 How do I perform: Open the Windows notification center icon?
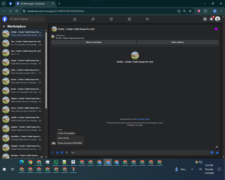click(x=219, y=169)
